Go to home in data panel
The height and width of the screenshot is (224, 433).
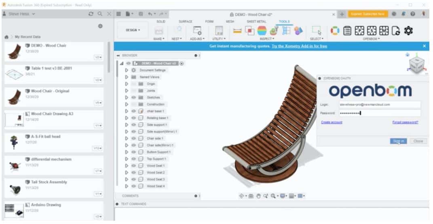[x=6, y=37]
